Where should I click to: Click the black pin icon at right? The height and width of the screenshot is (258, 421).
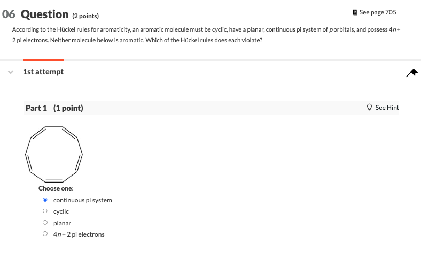coord(412,73)
